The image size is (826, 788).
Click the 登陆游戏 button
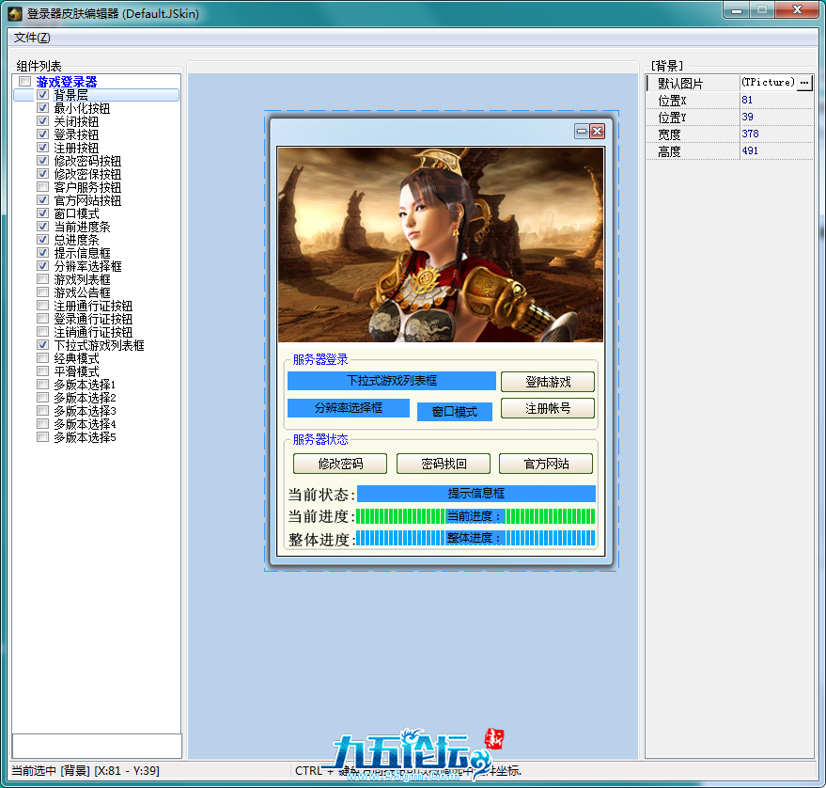coord(547,382)
